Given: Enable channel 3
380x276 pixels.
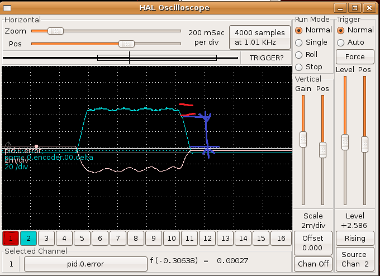Looking at the screenshot, I should [46, 239].
